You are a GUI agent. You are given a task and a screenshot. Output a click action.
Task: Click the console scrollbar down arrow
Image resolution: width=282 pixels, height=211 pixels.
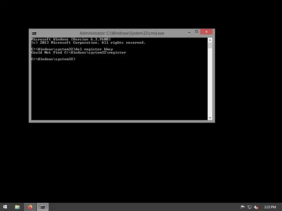coord(210,118)
